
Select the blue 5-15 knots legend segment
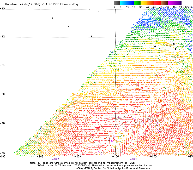(x=127, y=3)
